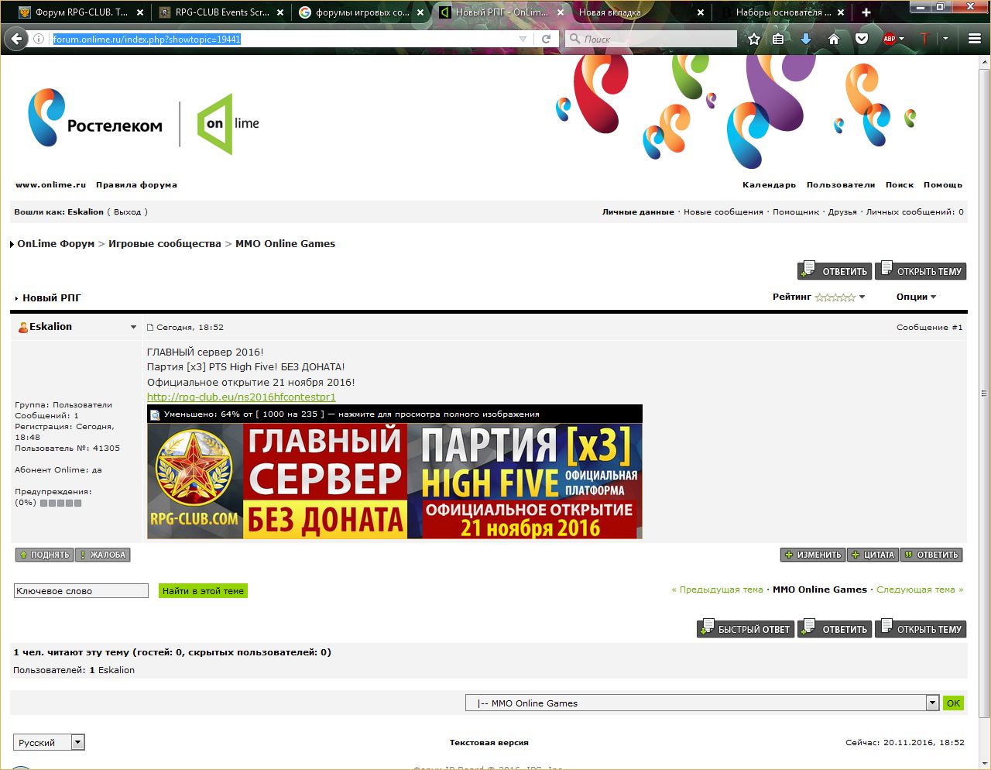Click the Eskalion user avatar icon
Image resolution: width=991 pixels, height=770 pixels.
[x=23, y=328]
